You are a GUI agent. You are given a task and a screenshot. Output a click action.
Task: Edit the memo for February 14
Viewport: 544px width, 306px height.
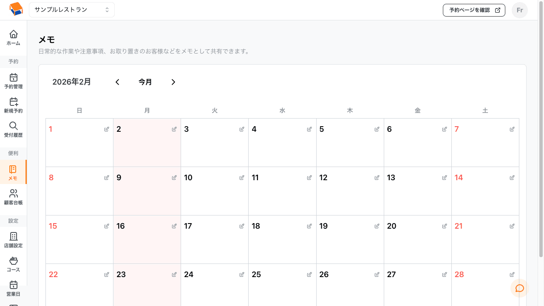point(512,178)
